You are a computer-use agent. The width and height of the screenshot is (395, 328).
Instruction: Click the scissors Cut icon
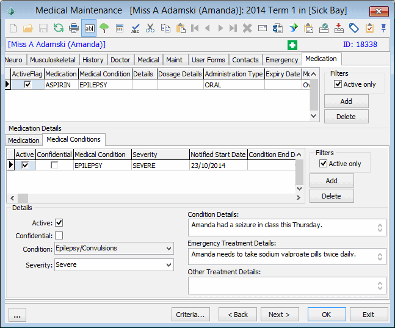[150, 28]
